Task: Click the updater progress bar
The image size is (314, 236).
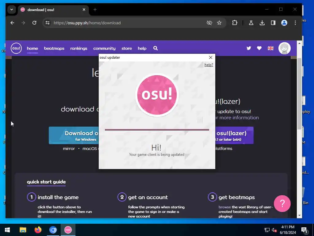Action: pos(157,130)
